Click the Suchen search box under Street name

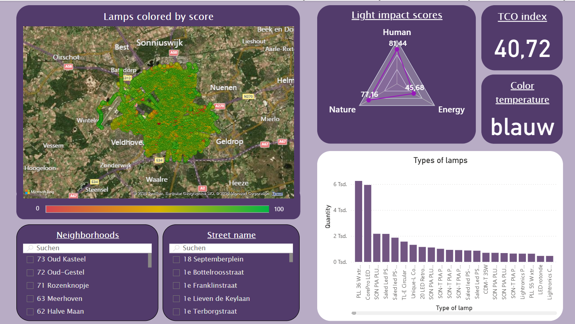click(x=231, y=248)
